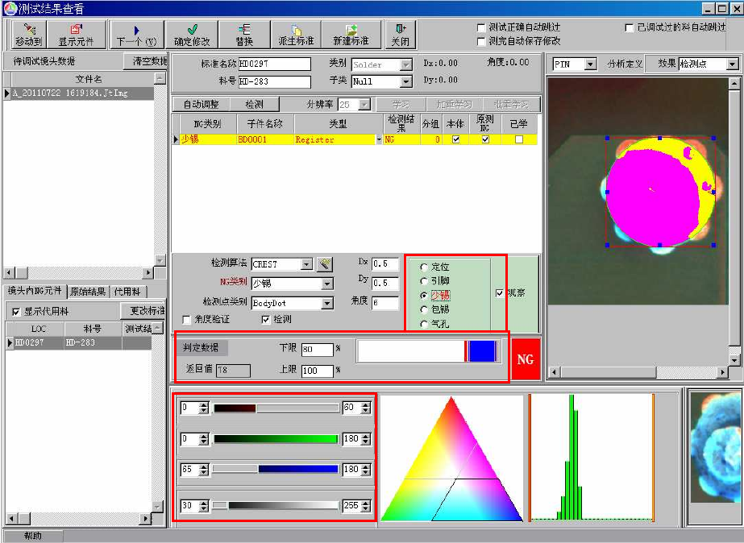Switch to the 原始结果 tab
The width and height of the screenshot is (744, 543).
[x=88, y=291]
